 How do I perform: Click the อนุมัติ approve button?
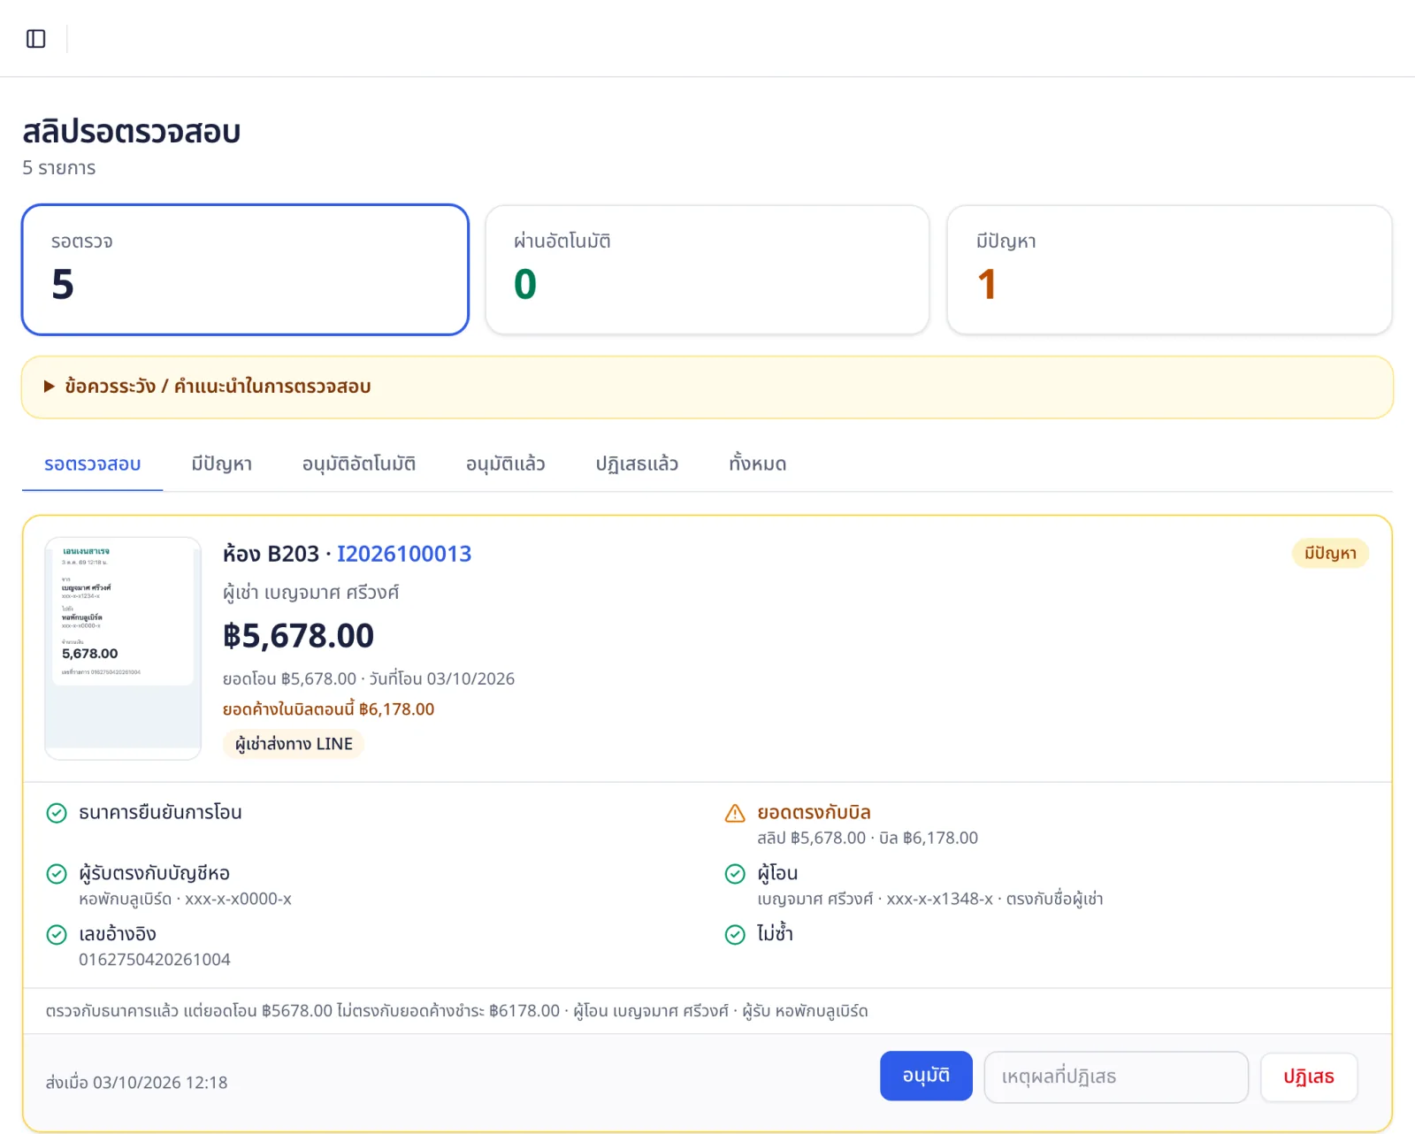(x=926, y=1077)
